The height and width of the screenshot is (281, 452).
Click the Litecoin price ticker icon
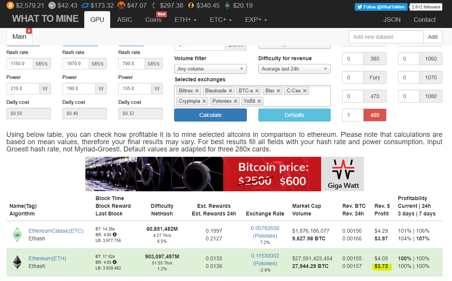52,5
